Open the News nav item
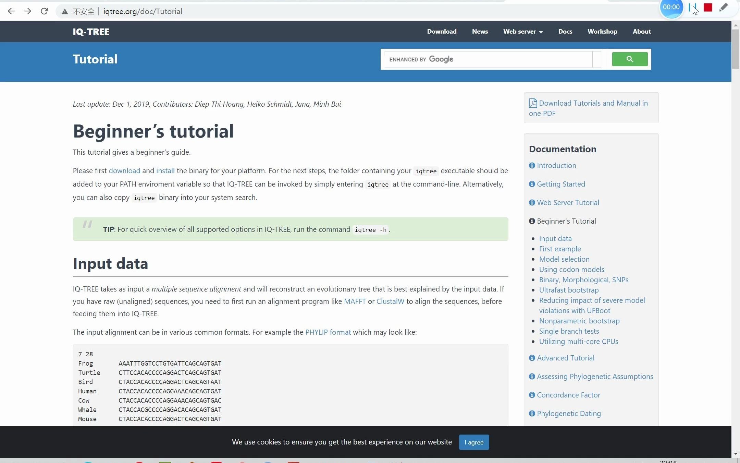The height and width of the screenshot is (463, 740). tap(480, 32)
